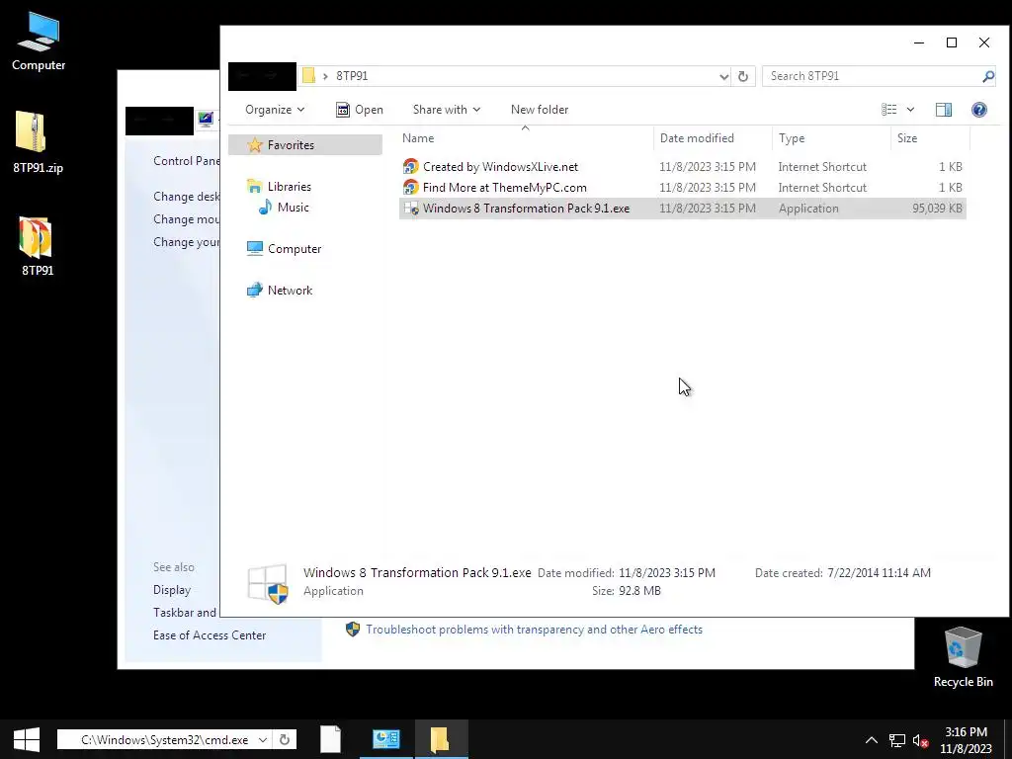The height and width of the screenshot is (759, 1012).
Task: Open Display link in Control Panel window
Action: pos(172,590)
